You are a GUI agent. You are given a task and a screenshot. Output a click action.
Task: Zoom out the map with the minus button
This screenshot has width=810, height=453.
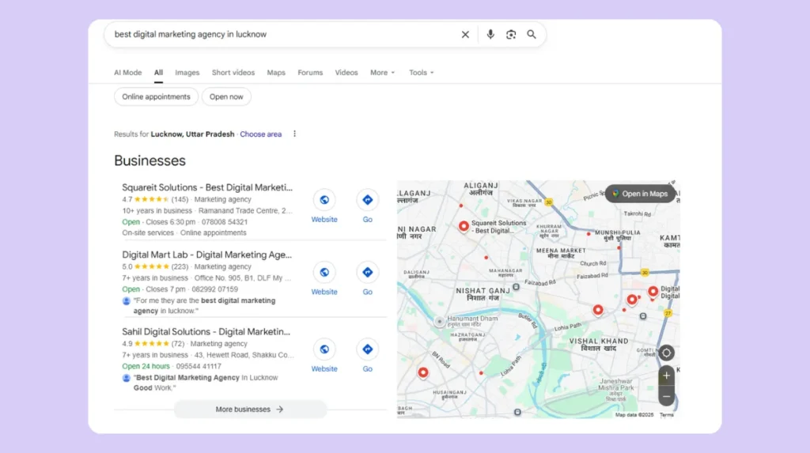[x=666, y=396]
